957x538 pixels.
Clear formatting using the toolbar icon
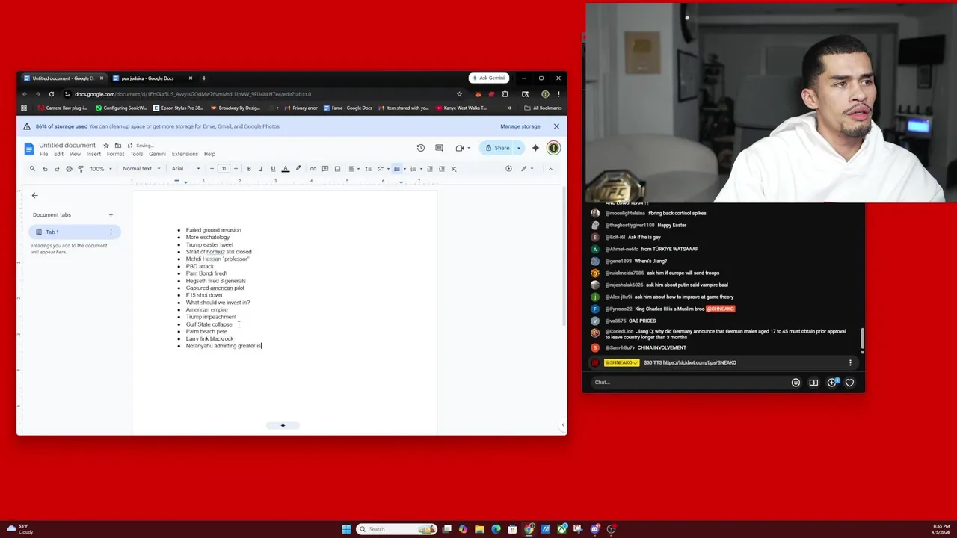(453, 169)
